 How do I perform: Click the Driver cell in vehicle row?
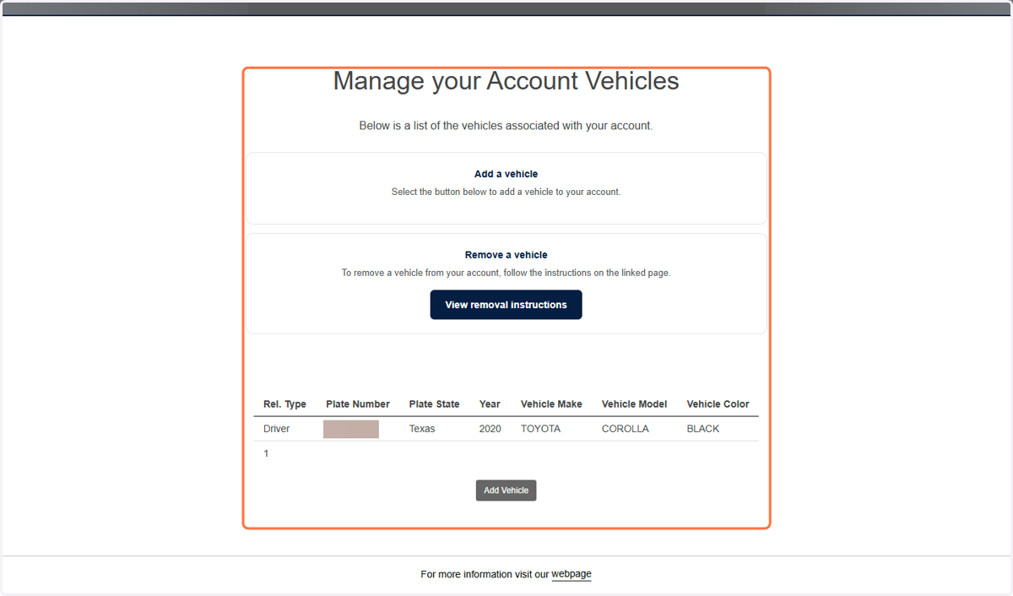(x=276, y=429)
